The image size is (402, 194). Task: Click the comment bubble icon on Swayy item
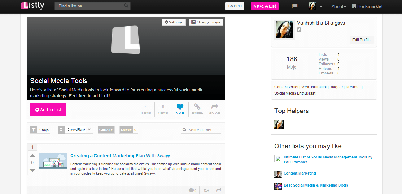191,190
